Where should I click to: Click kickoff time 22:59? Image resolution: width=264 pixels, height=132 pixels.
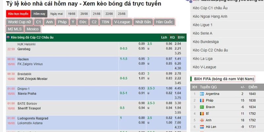click(11, 49)
